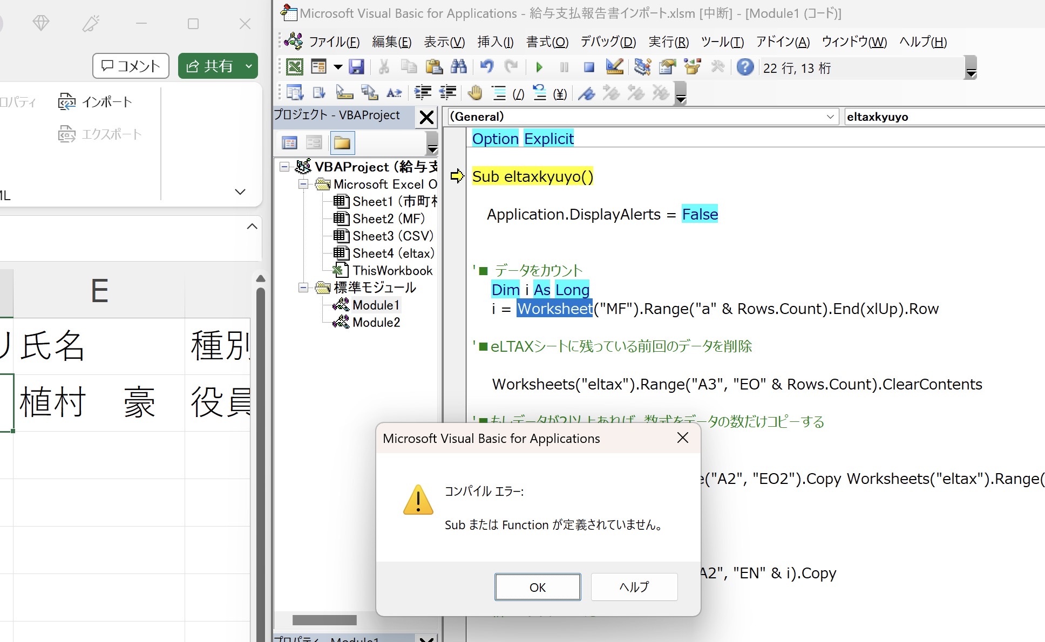The width and height of the screenshot is (1045, 642).
Task: Click List Constants icon
Action: [x=318, y=93]
